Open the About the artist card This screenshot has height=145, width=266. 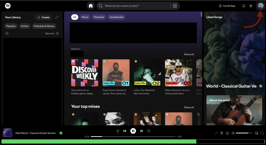tap(234, 110)
